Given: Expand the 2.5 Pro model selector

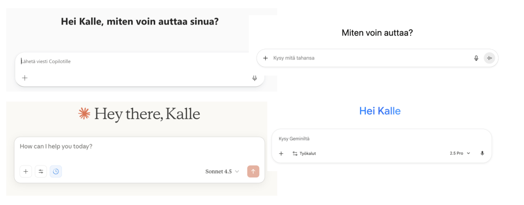Looking at the screenshot, I should [x=459, y=153].
